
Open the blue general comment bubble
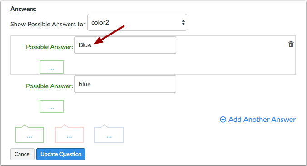[x=109, y=134]
